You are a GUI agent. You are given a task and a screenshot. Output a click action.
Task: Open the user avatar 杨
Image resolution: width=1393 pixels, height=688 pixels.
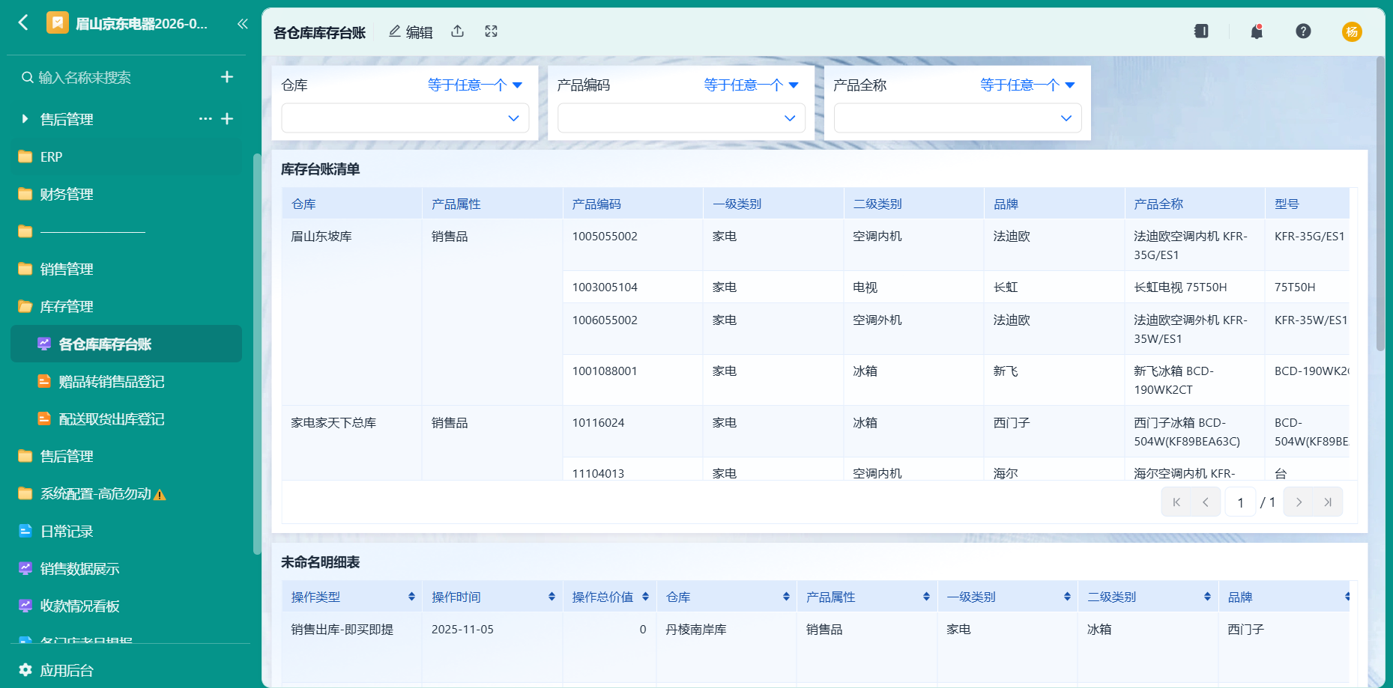pyautogui.click(x=1352, y=31)
